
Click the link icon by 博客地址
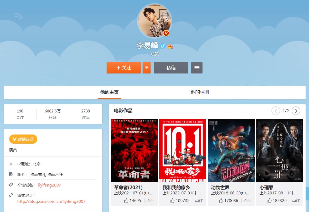(x=11, y=195)
